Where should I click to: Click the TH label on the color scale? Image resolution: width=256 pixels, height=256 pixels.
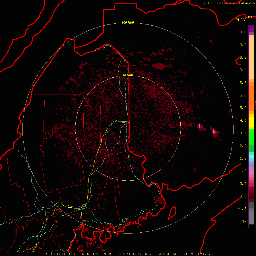point(244,222)
